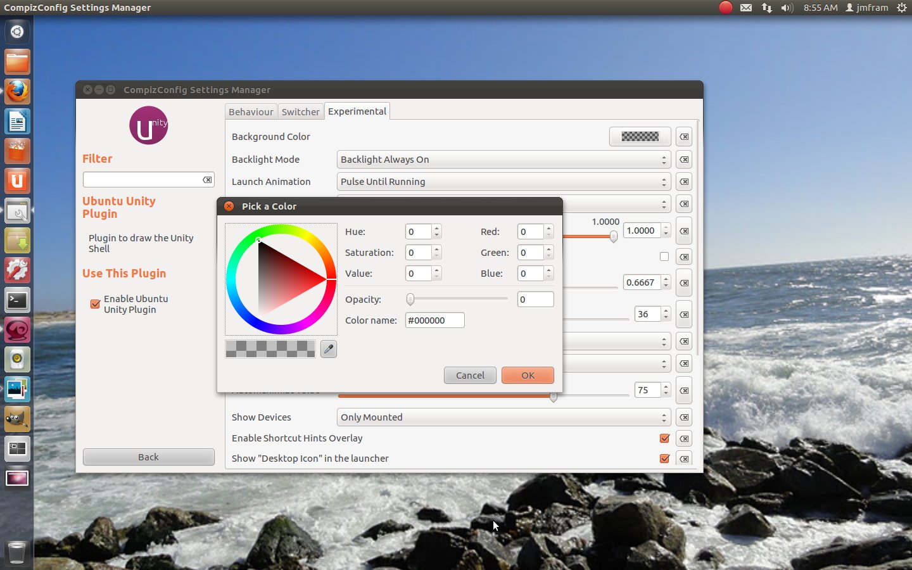Click the clear icon beside Launch Animation
This screenshot has height=570, width=912.
(684, 182)
